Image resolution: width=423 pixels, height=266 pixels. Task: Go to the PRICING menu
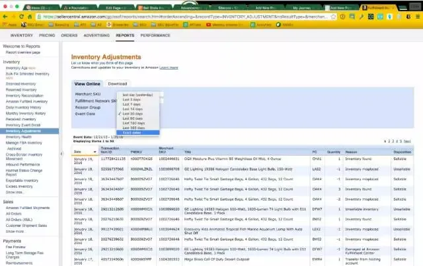pos(47,34)
